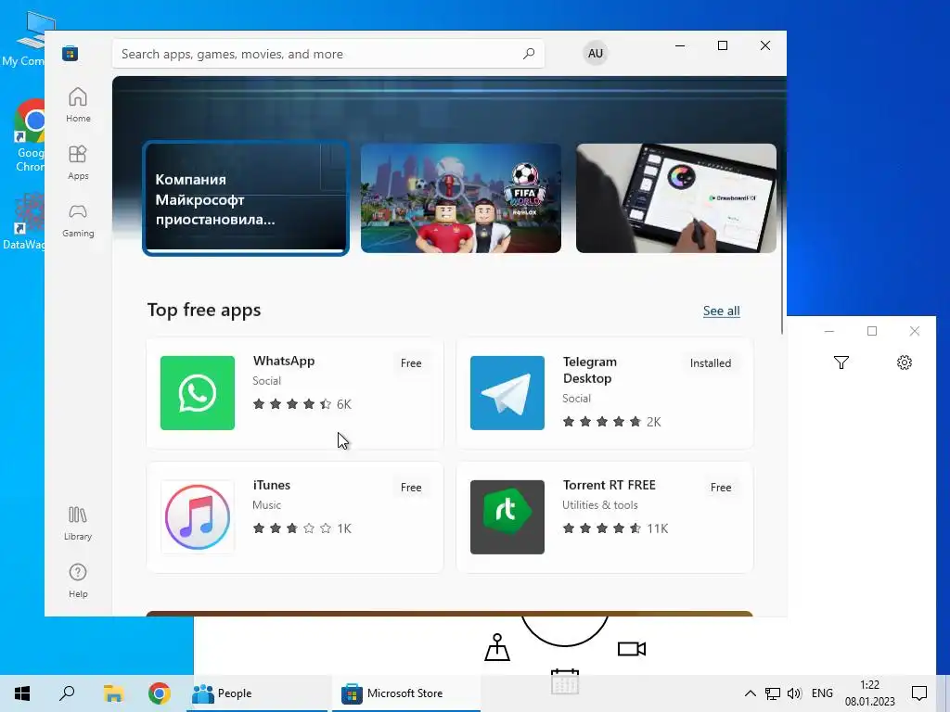Click the Free button for Torrent RT FREE
The image size is (950, 712).
[720, 488]
